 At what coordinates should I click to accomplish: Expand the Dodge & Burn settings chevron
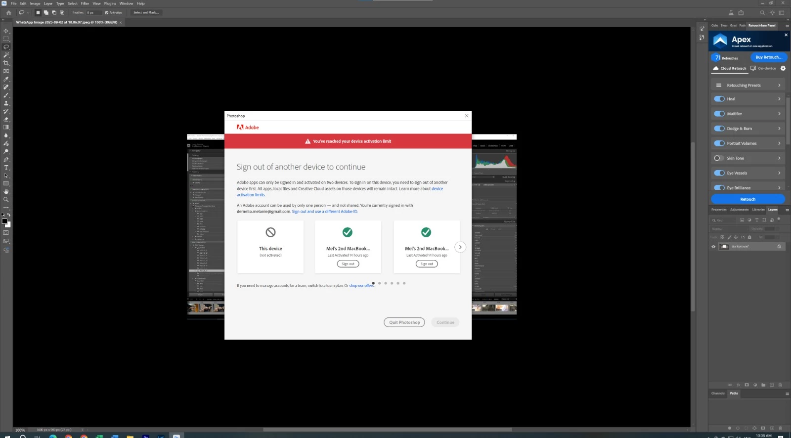[x=779, y=129]
